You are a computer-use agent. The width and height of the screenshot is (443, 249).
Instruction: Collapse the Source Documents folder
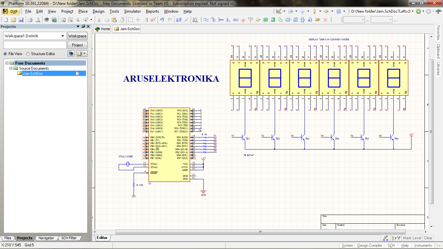[x=11, y=68]
